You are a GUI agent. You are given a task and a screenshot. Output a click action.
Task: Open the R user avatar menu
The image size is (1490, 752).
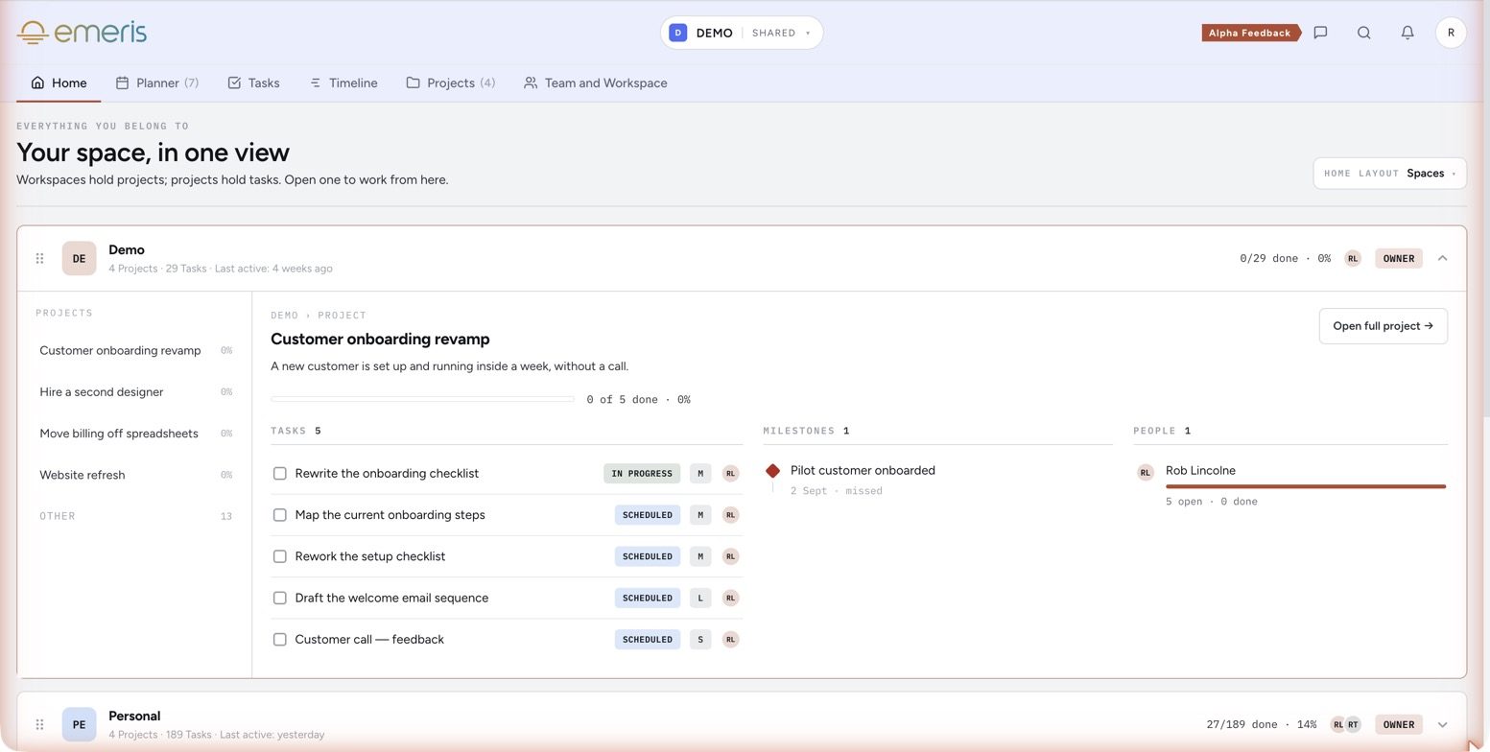click(x=1451, y=33)
